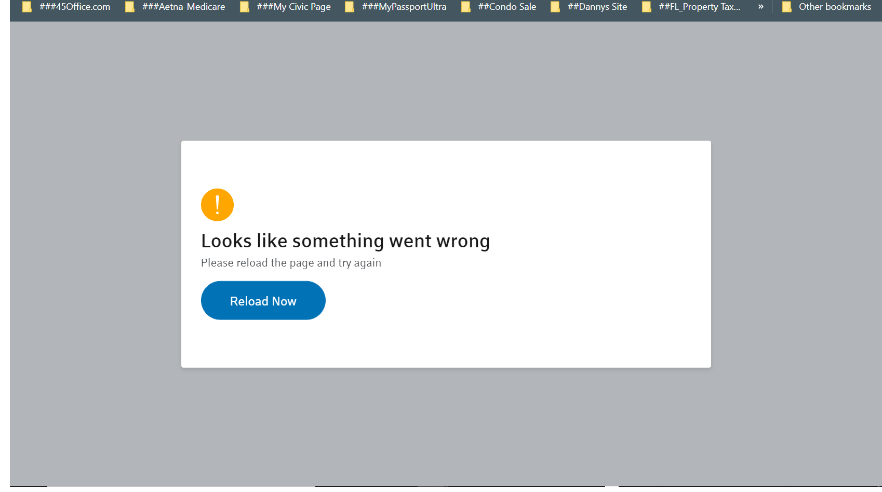Image resolution: width=882 pixels, height=492 pixels.
Task: Open the ###MyPassportUltra bookmark label
Action: click(x=404, y=7)
